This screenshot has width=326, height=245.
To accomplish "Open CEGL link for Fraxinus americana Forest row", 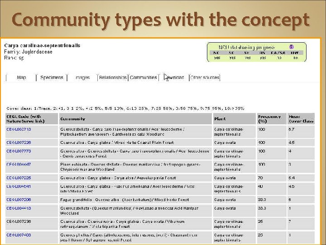I will tap(19, 186).
